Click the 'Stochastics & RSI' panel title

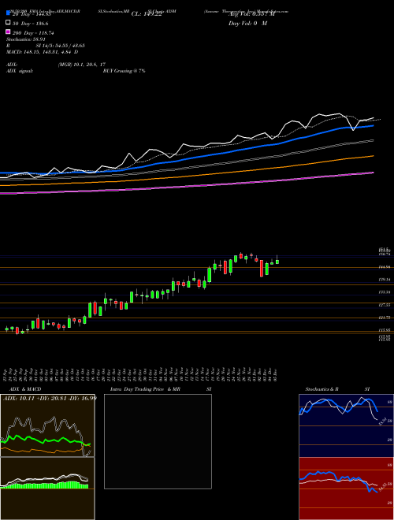337,389
